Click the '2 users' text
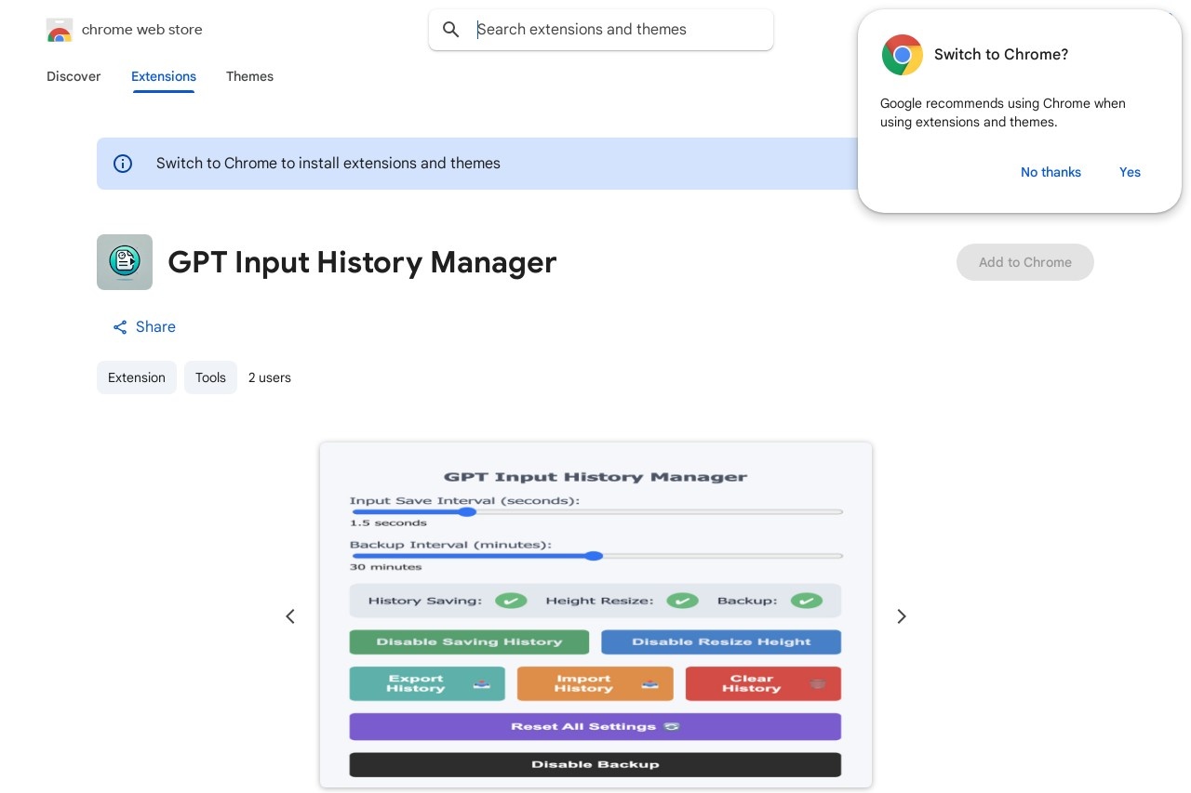The width and height of the screenshot is (1191, 793). (x=270, y=377)
